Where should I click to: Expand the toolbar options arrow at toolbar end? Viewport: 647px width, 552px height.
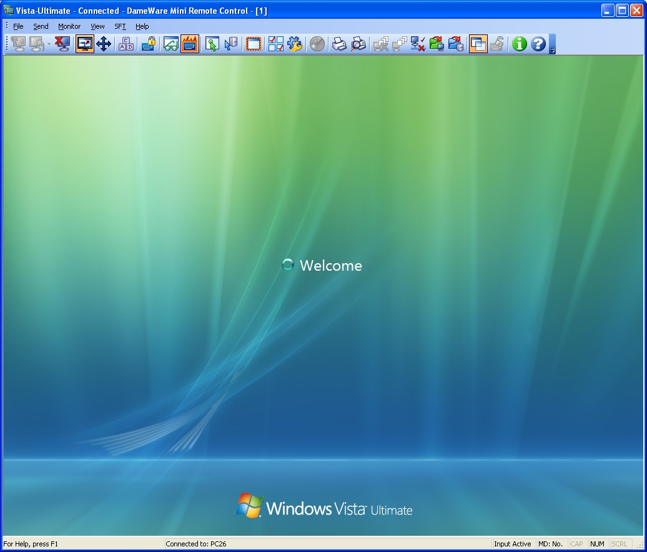click(553, 44)
